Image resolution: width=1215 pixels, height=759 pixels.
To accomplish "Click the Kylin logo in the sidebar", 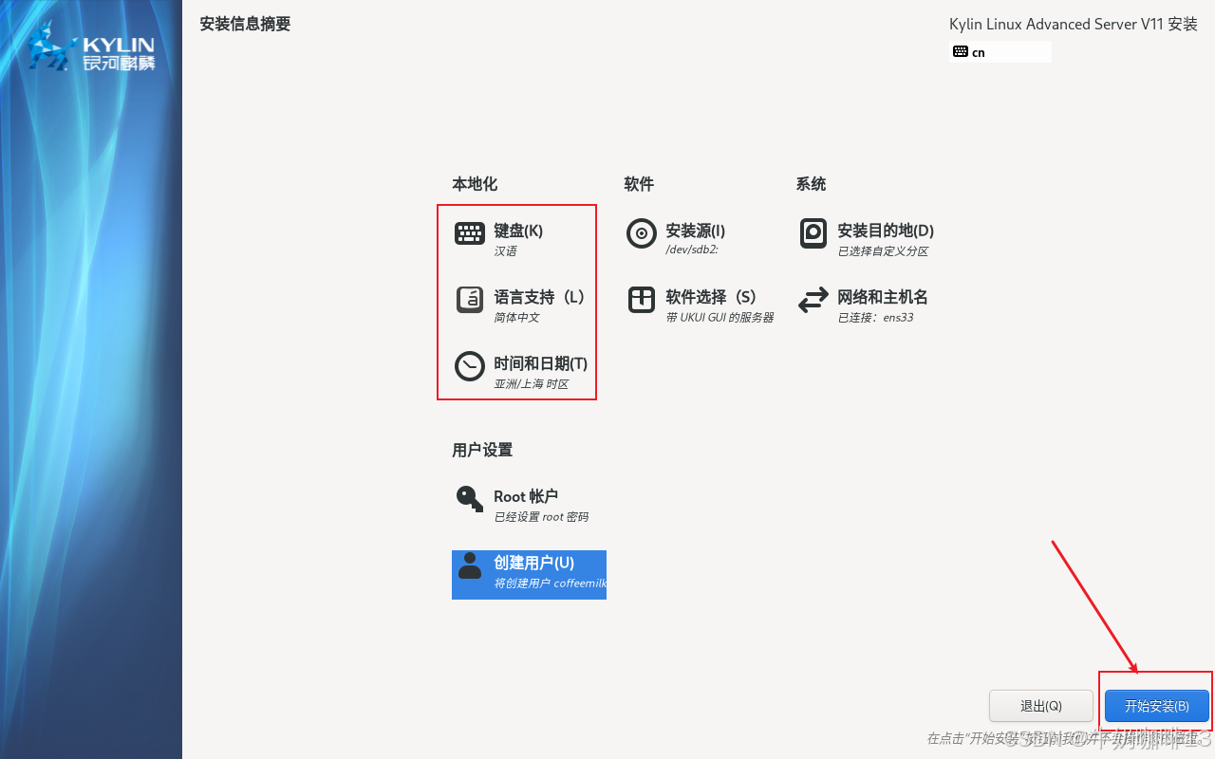I will click(92, 46).
